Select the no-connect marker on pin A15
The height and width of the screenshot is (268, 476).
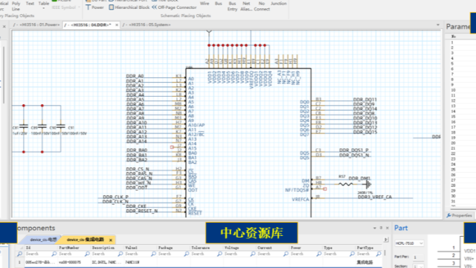point(172,147)
